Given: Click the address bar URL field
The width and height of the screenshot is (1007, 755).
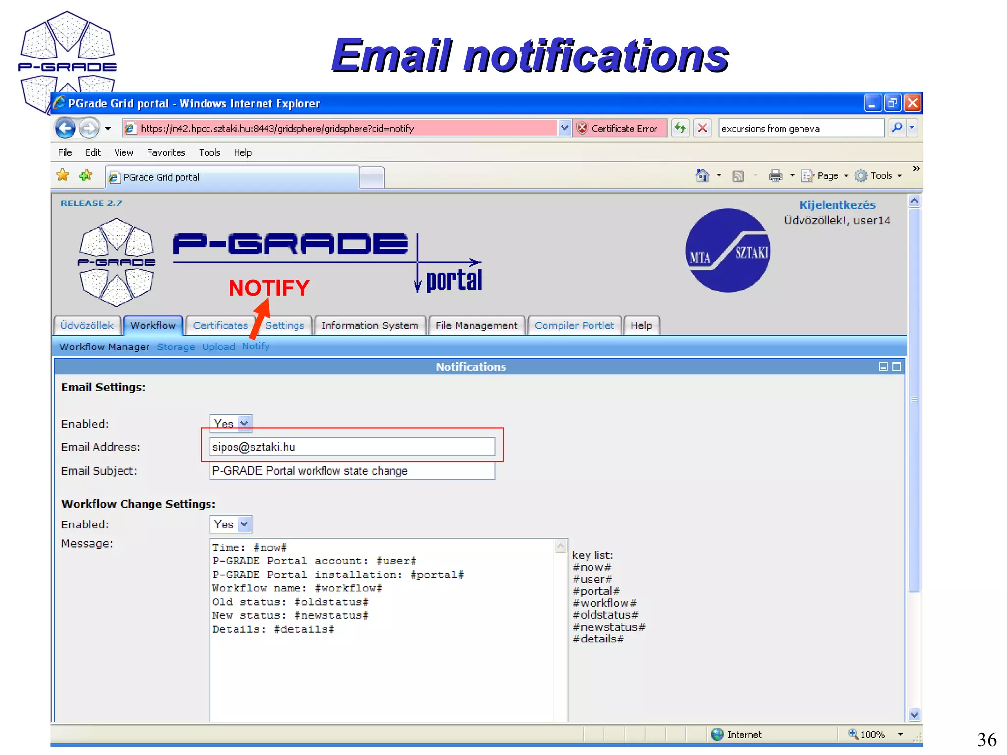Looking at the screenshot, I should pos(340,129).
